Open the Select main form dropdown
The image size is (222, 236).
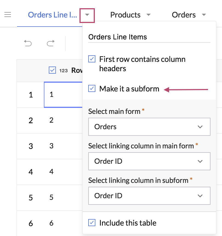(149, 127)
